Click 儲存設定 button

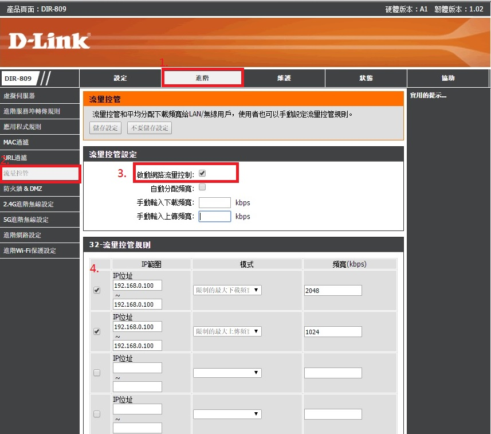coord(105,128)
